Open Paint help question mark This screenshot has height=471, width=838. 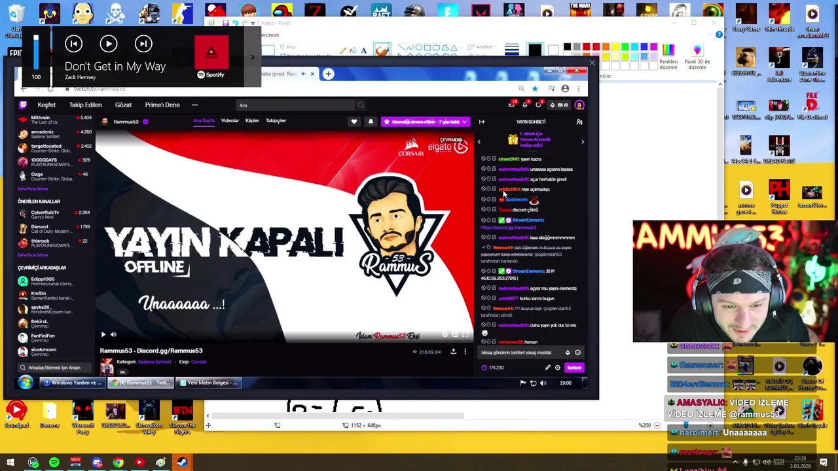point(719,35)
